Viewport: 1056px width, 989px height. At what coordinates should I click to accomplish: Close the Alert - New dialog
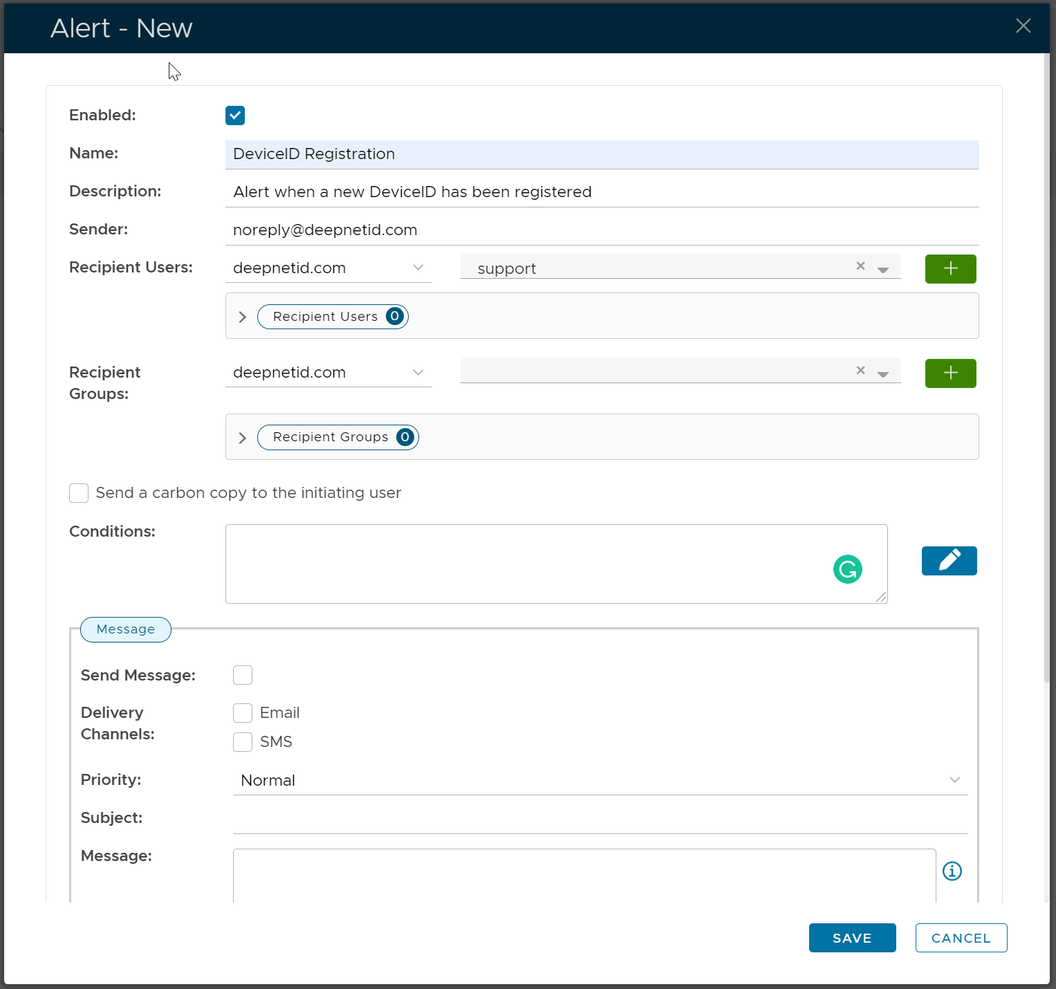(1023, 26)
